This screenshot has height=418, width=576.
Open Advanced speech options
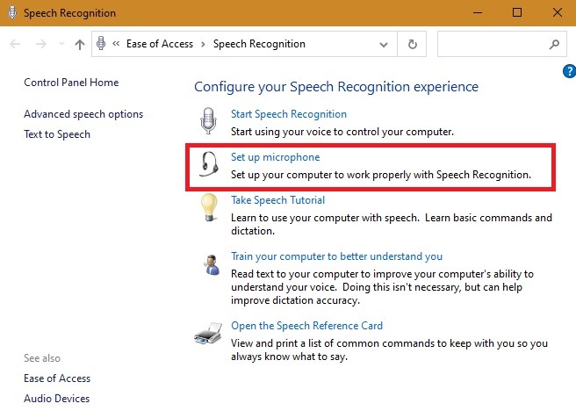point(83,114)
